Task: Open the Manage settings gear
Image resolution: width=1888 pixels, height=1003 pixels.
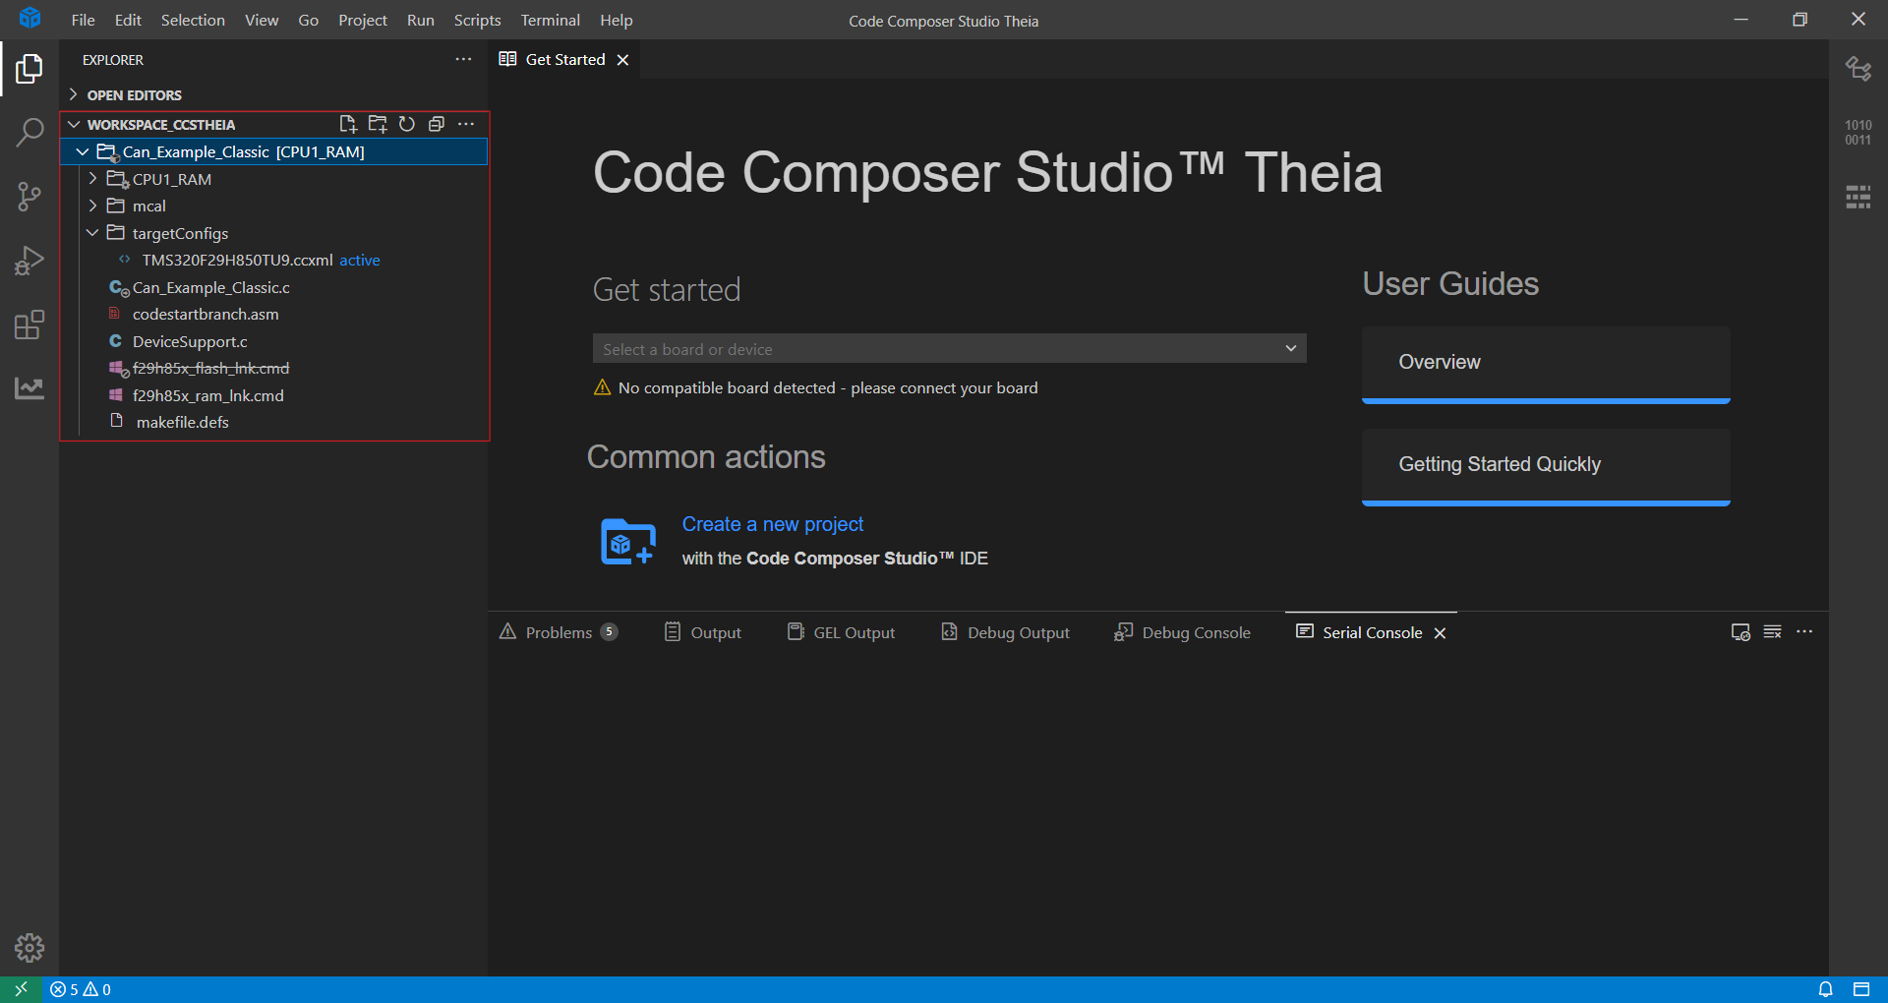Action: 29,948
